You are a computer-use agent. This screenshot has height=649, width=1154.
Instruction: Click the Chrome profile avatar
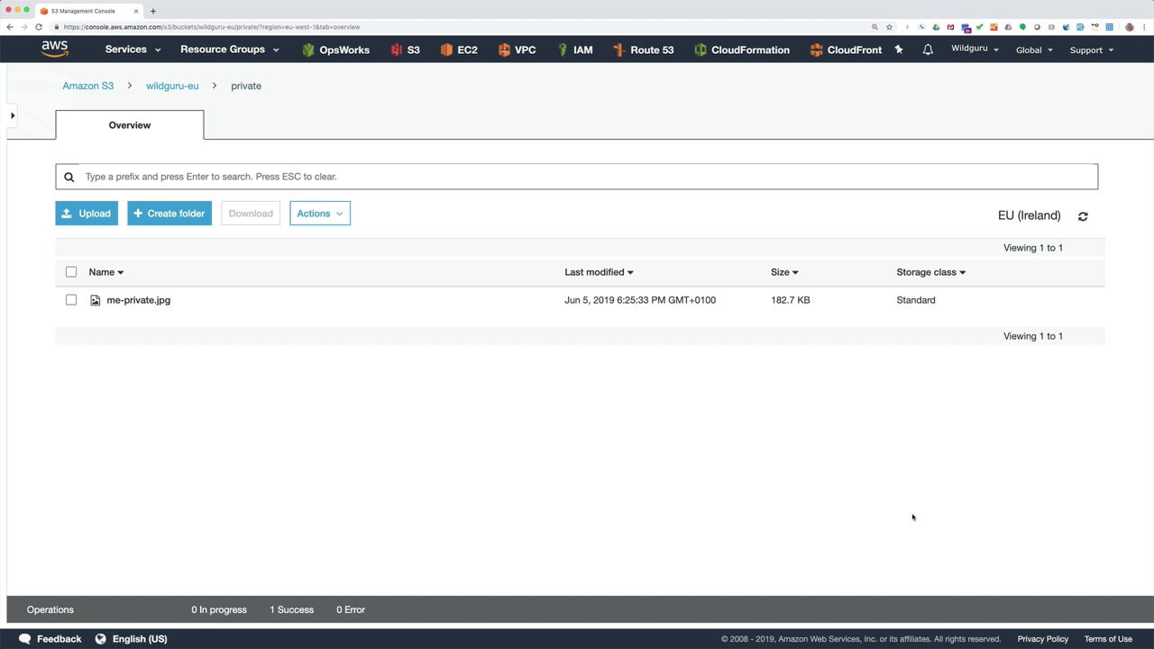(1130, 27)
